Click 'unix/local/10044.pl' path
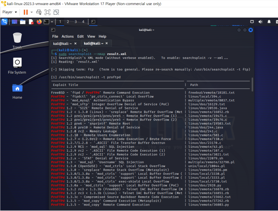The height and width of the screenshot is (211, 278). coord(206,166)
